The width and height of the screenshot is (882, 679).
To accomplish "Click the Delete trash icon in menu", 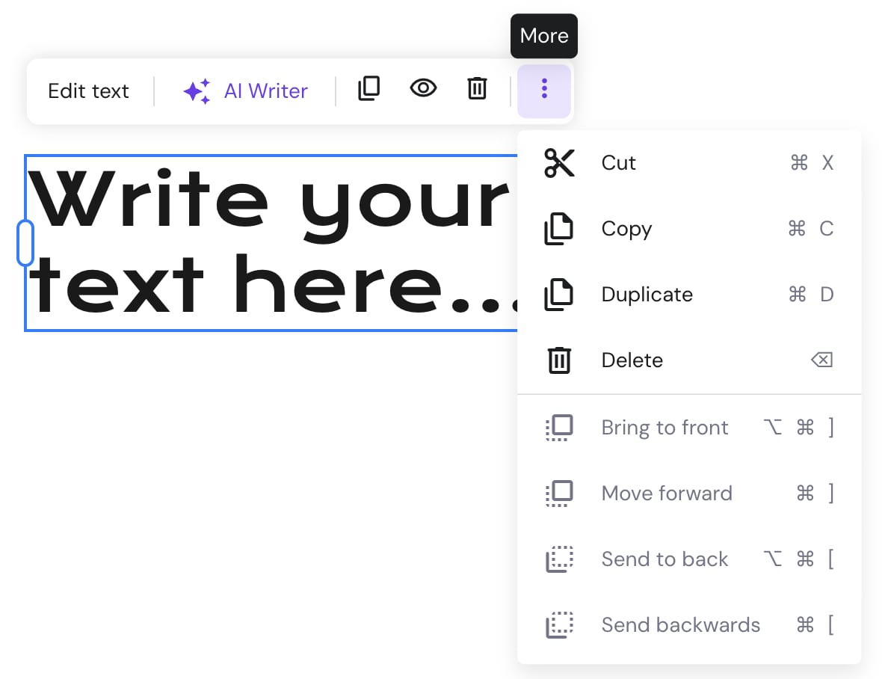I will tap(560, 360).
